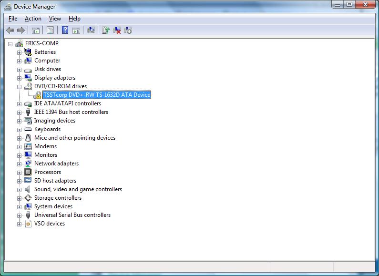Image resolution: width=379 pixels, height=276 pixels.
Task: Select the SD host adapters label
Action: pos(55,181)
